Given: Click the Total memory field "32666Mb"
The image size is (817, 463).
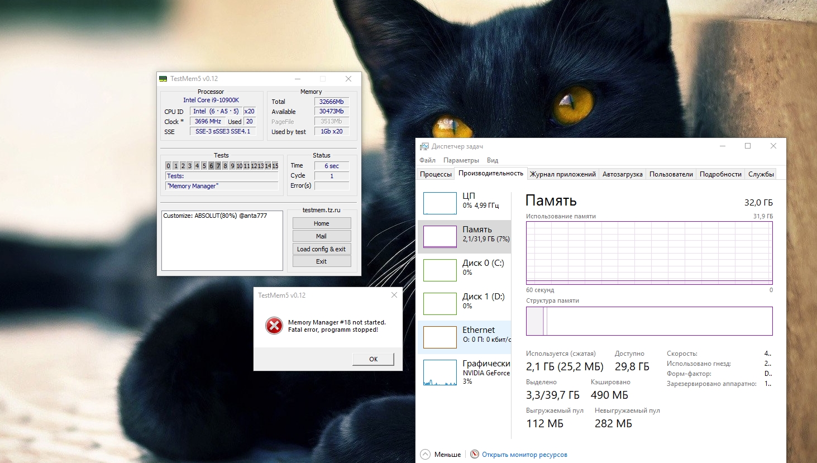Looking at the screenshot, I should tap(332, 102).
